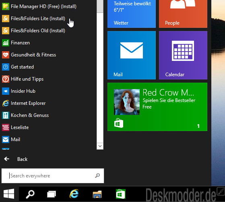The height and width of the screenshot is (202, 225).
Task: Open the Store icon in the taskbar
Action: coord(121,194)
